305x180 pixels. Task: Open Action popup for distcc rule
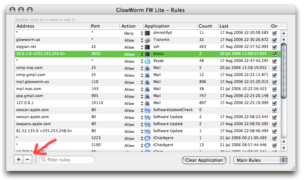click(142, 54)
